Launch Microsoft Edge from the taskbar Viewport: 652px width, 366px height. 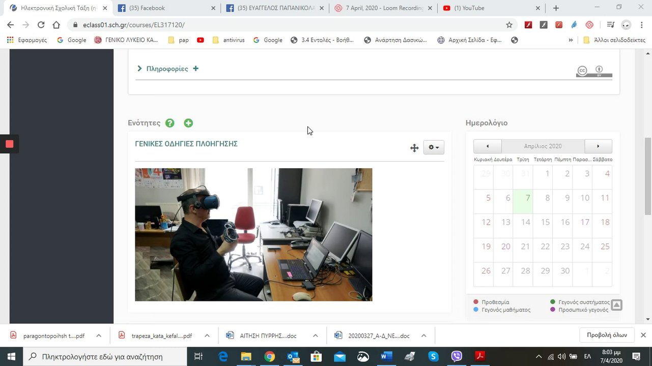coord(223,356)
